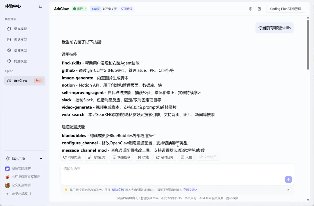Click the 应用广场 icon

point(8,158)
